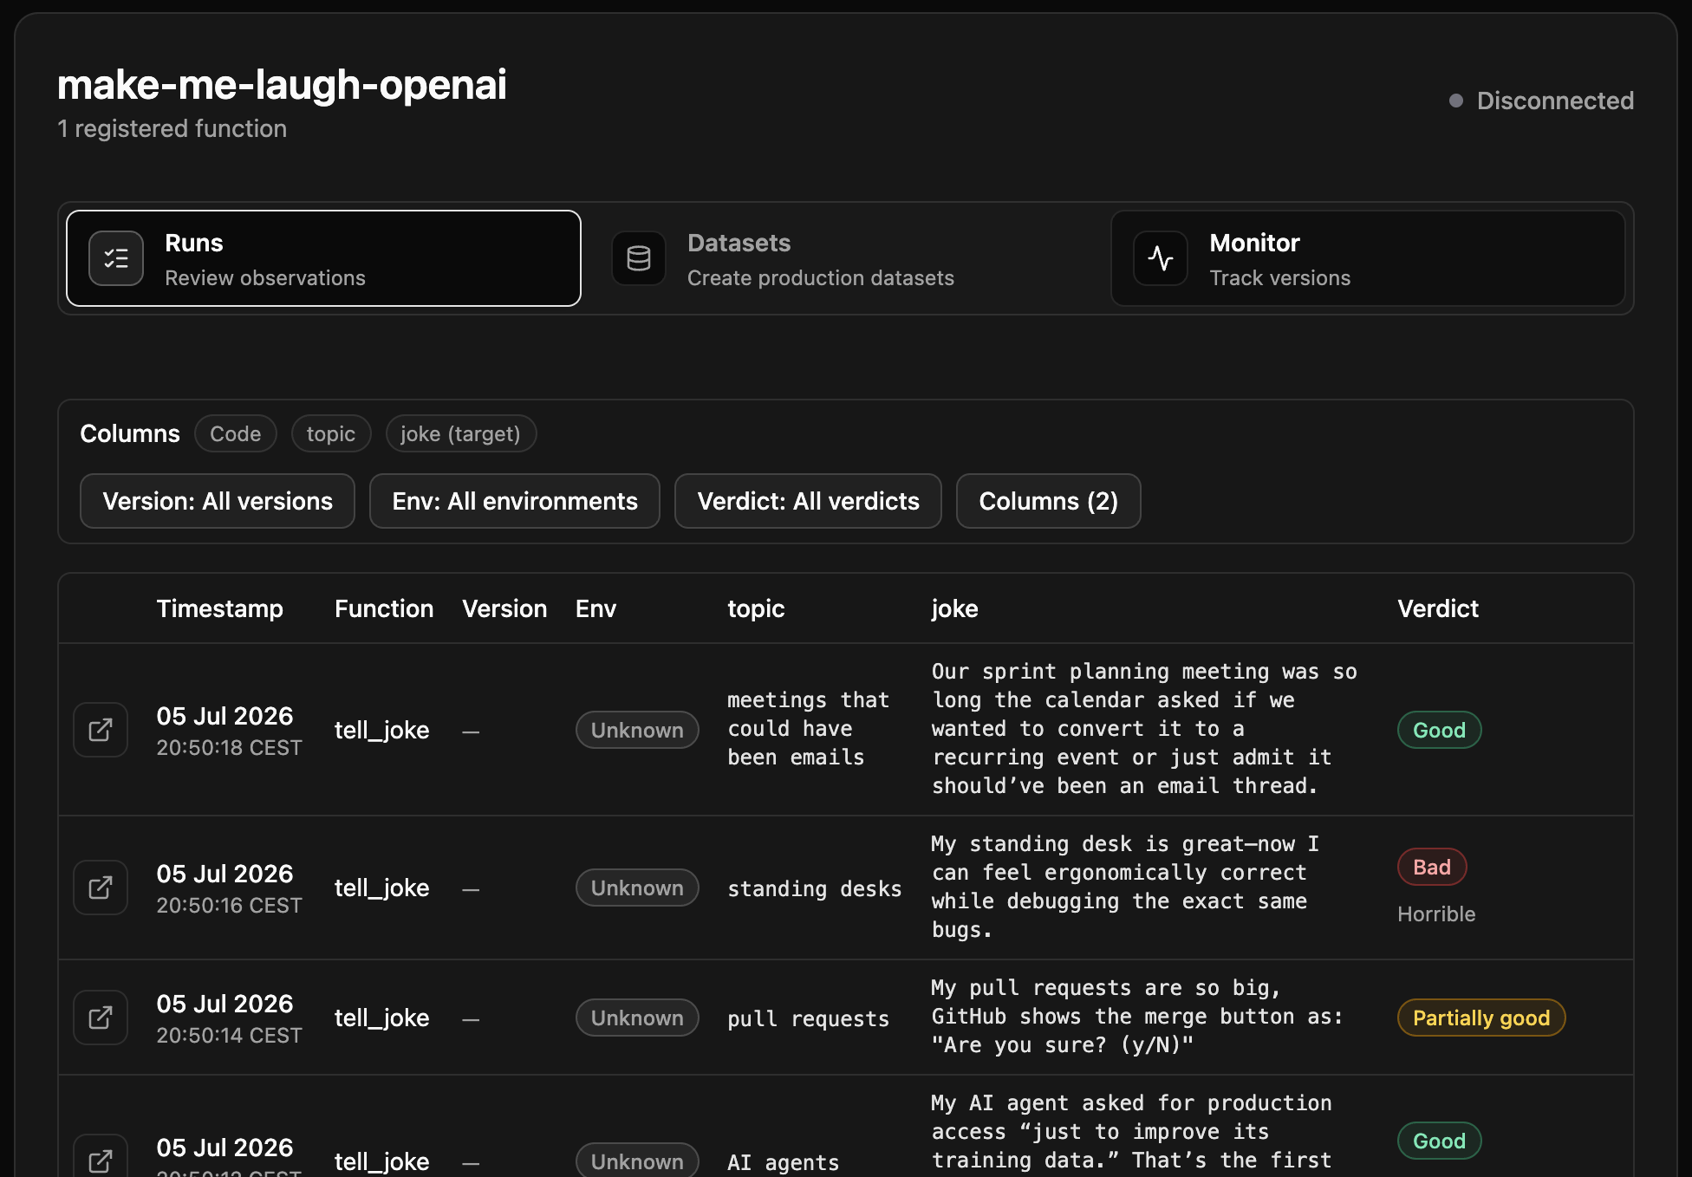The width and height of the screenshot is (1692, 1177).
Task: Click the AI agent production access joke
Action: click(x=1131, y=1133)
